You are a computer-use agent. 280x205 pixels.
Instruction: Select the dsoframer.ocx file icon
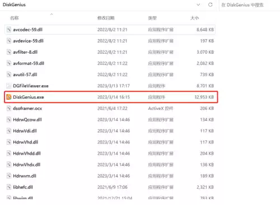9,108
